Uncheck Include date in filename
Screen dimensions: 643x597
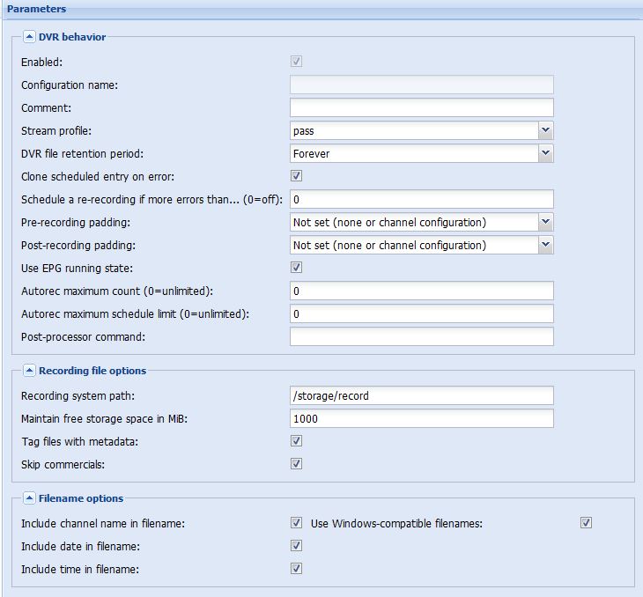tap(297, 546)
